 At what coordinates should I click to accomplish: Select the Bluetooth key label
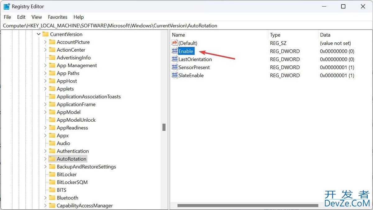point(67,198)
